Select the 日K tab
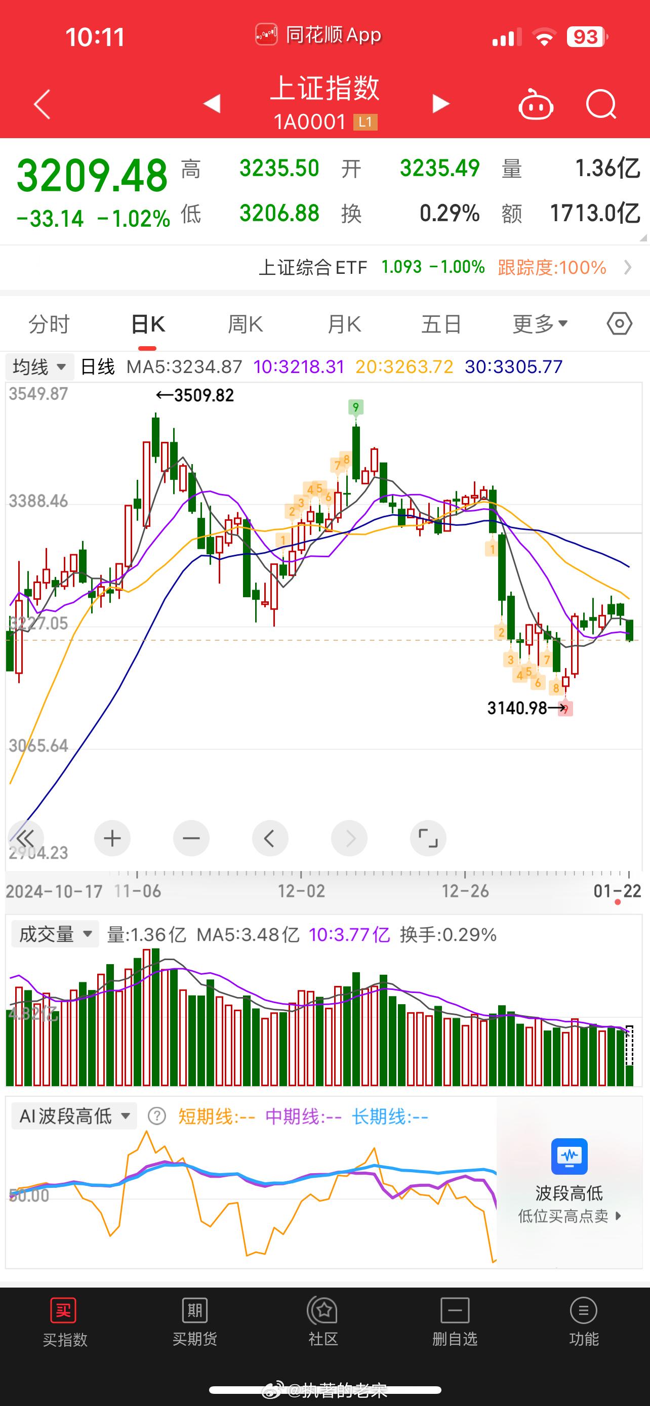Image resolution: width=650 pixels, height=1406 pixels. click(x=148, y=324)
